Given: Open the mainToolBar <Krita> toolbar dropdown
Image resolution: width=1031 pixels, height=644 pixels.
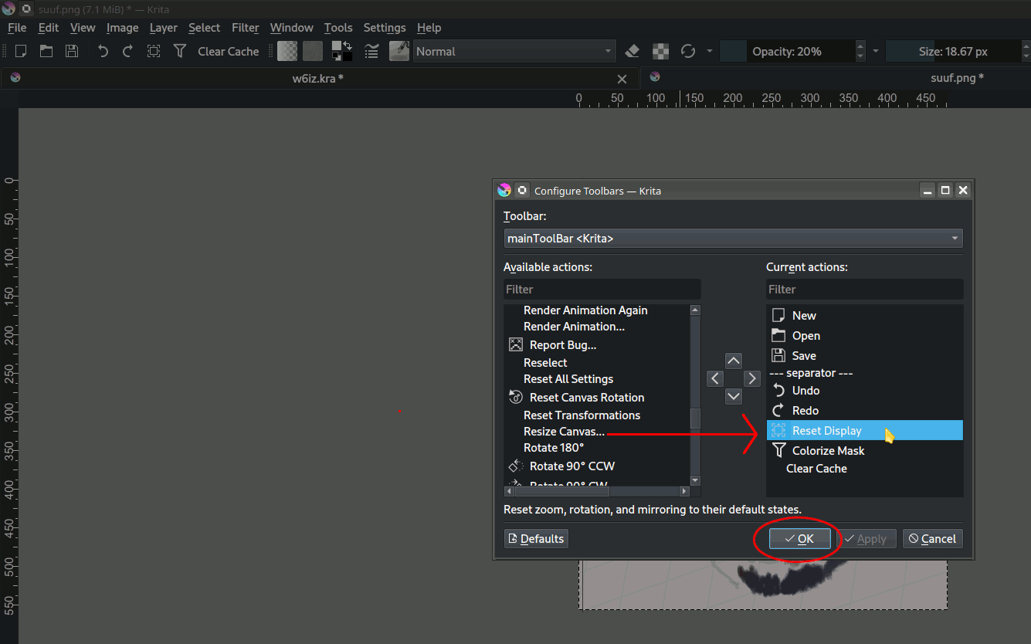Looking at the screenshot, I should click(733, 239).
